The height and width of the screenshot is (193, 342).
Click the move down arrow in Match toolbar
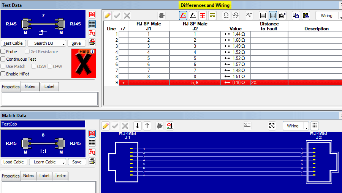[x=138, y=126]
